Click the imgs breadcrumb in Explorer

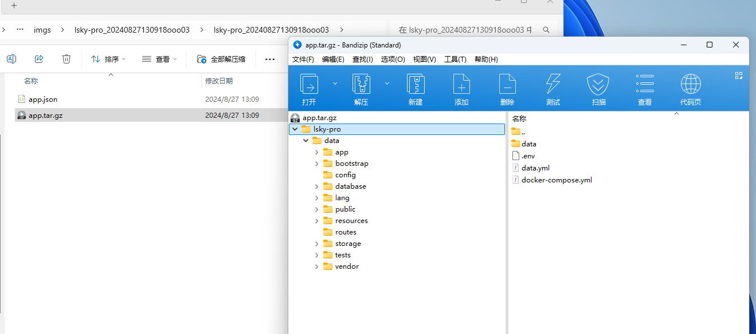click(x=42, y=30)
